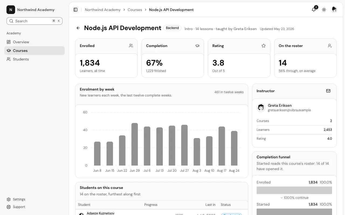The image size is (345, 215).
Task: Sort by the Progress column header
Action: pos(151,205)
